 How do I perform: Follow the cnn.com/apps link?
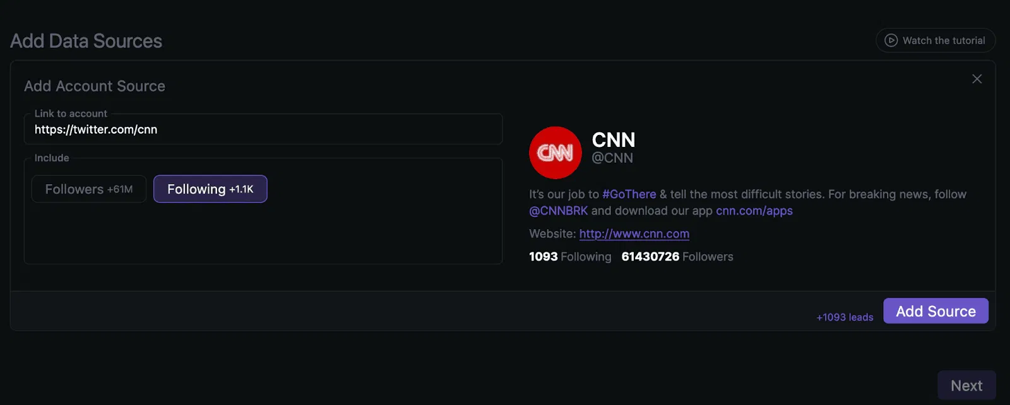754,211
